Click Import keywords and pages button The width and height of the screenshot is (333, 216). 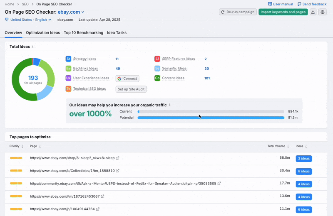click(x=283, y=12)
